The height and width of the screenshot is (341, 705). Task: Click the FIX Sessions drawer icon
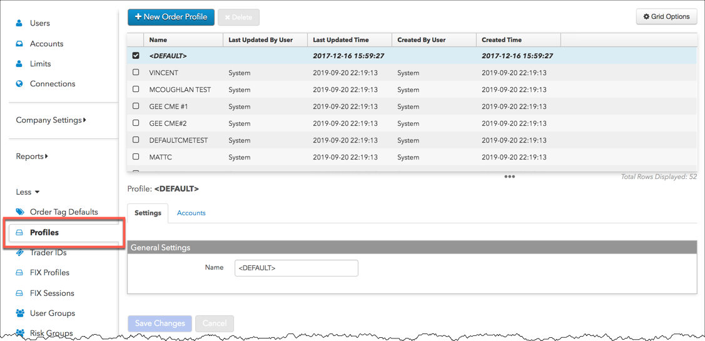click(19, 293)
